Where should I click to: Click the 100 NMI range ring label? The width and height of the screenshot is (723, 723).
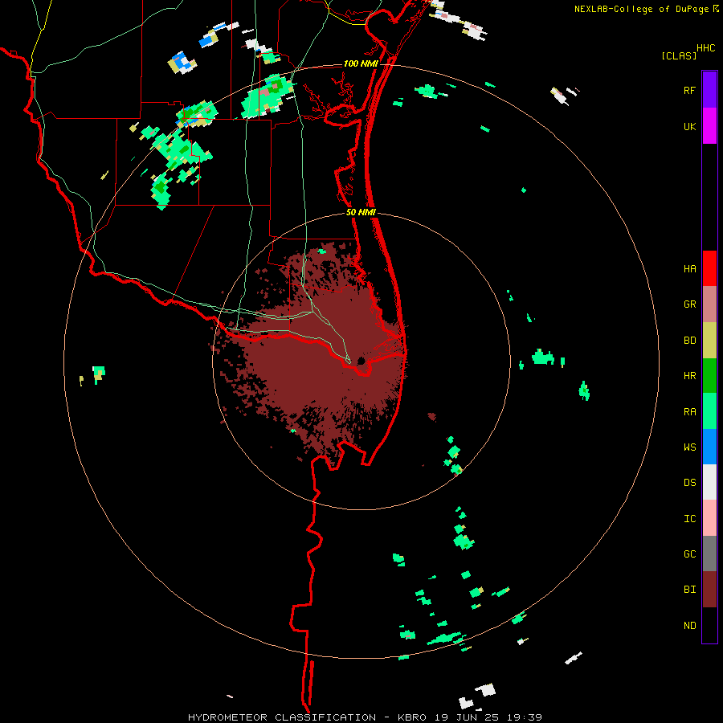point(360,63)
